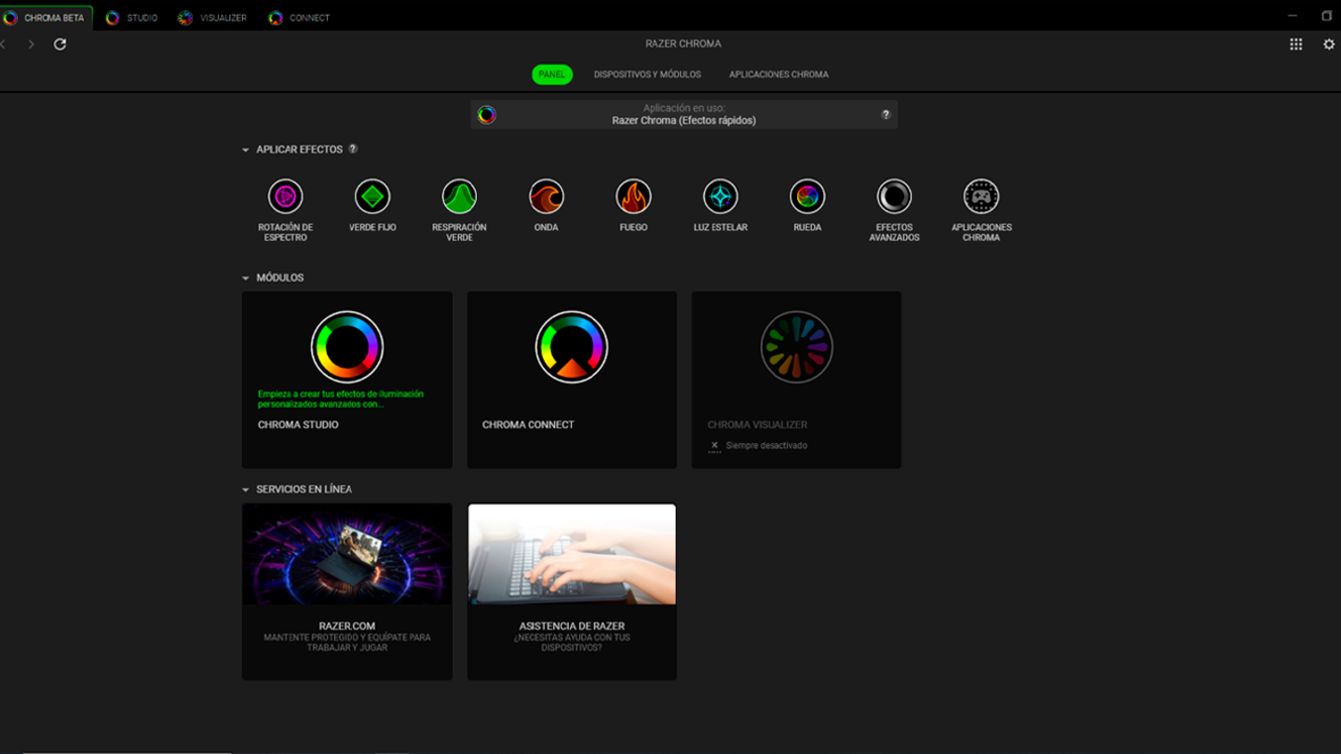
Task: Go forward with the navigation arrow
Action: point(31,44)
